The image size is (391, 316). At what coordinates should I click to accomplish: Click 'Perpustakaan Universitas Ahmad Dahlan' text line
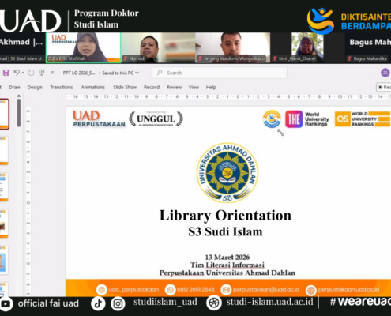(x=227, y=273)
